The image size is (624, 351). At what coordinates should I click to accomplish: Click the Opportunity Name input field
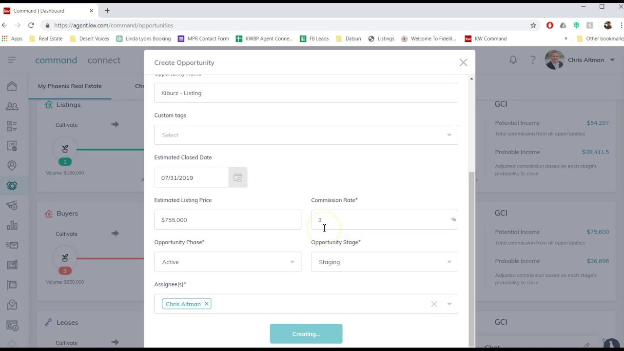pyautogui.click(x=306, y=93)
